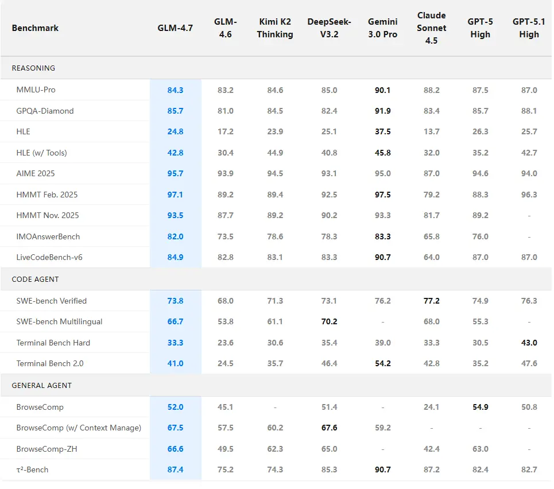Viewport: 554px width, 489px height.
Task: Select the SWE-bench Verified row label
Action: click(52, 301)
